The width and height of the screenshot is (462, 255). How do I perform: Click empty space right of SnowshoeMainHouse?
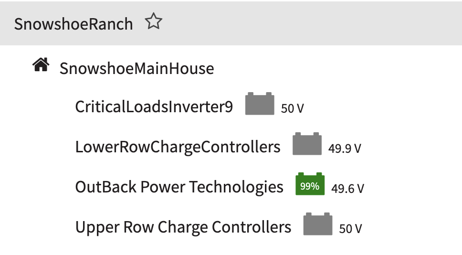click(x=334, y=68)
